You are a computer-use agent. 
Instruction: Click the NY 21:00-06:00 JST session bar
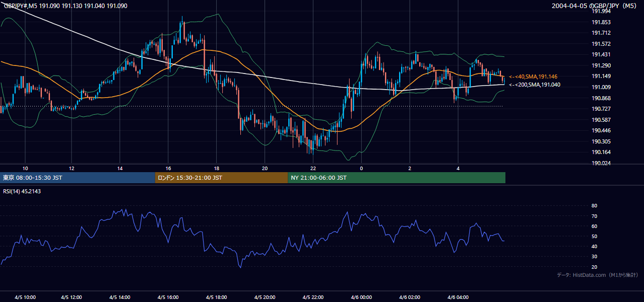(x=397, y=178)
